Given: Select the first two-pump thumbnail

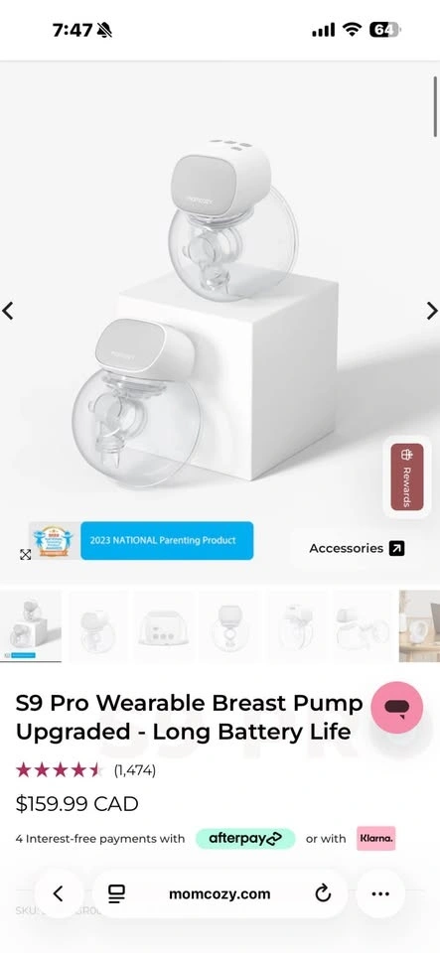Looking at the screenshot, I should coord(31,626).
